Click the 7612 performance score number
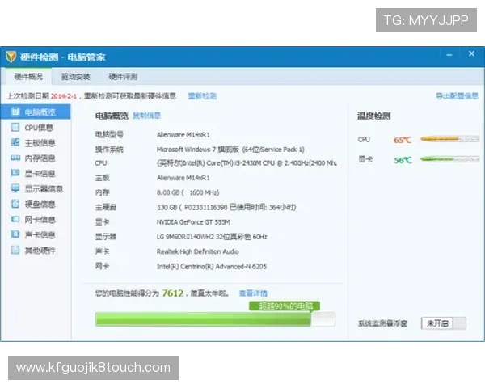 coord(173,293)
